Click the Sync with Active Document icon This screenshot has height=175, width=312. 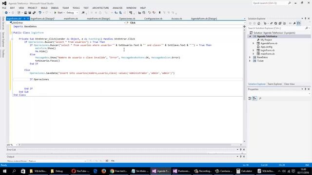[271, 23]
